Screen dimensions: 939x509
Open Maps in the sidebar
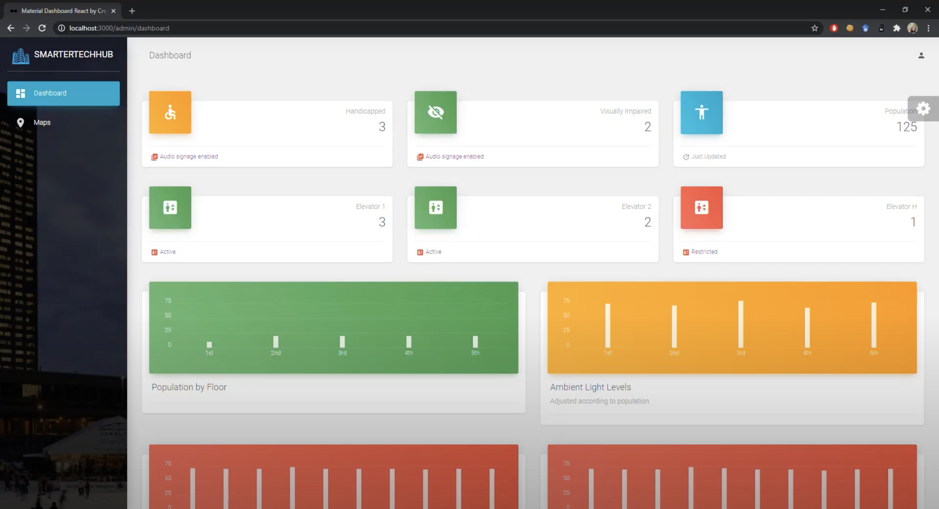42,123
